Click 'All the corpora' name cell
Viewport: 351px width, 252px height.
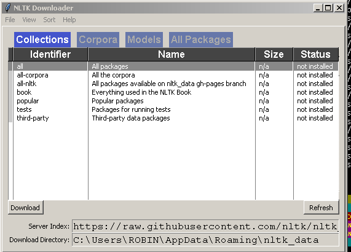pos(113,75)
